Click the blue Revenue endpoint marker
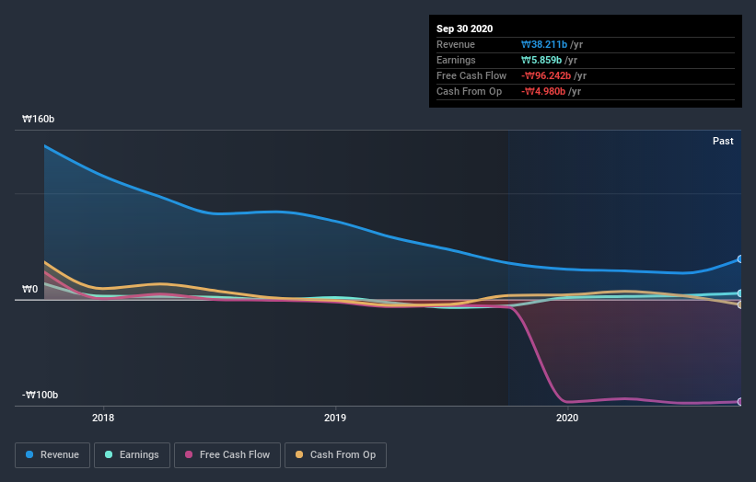This screenshot has height=482, width=756. (740, 259)
